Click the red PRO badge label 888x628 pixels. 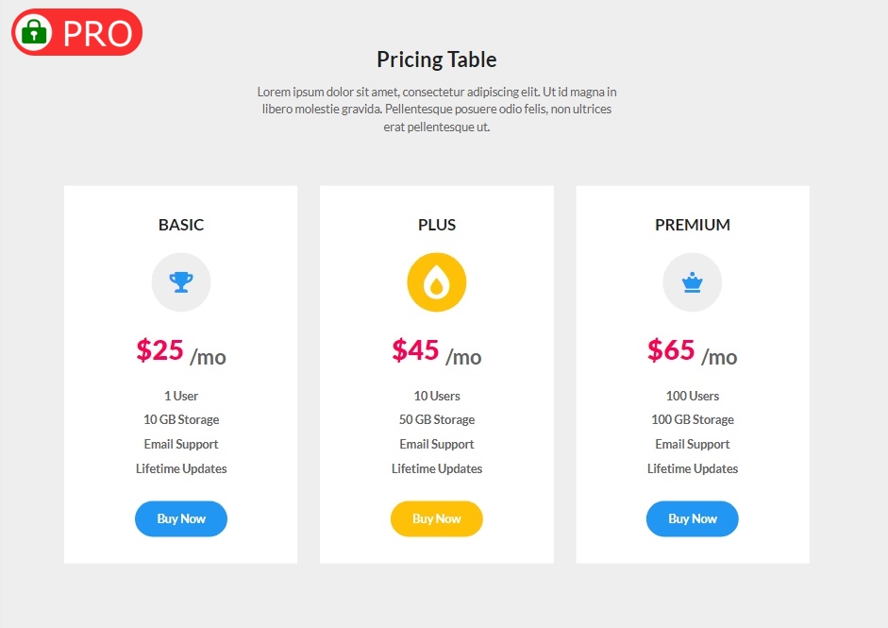pos(97,33)
